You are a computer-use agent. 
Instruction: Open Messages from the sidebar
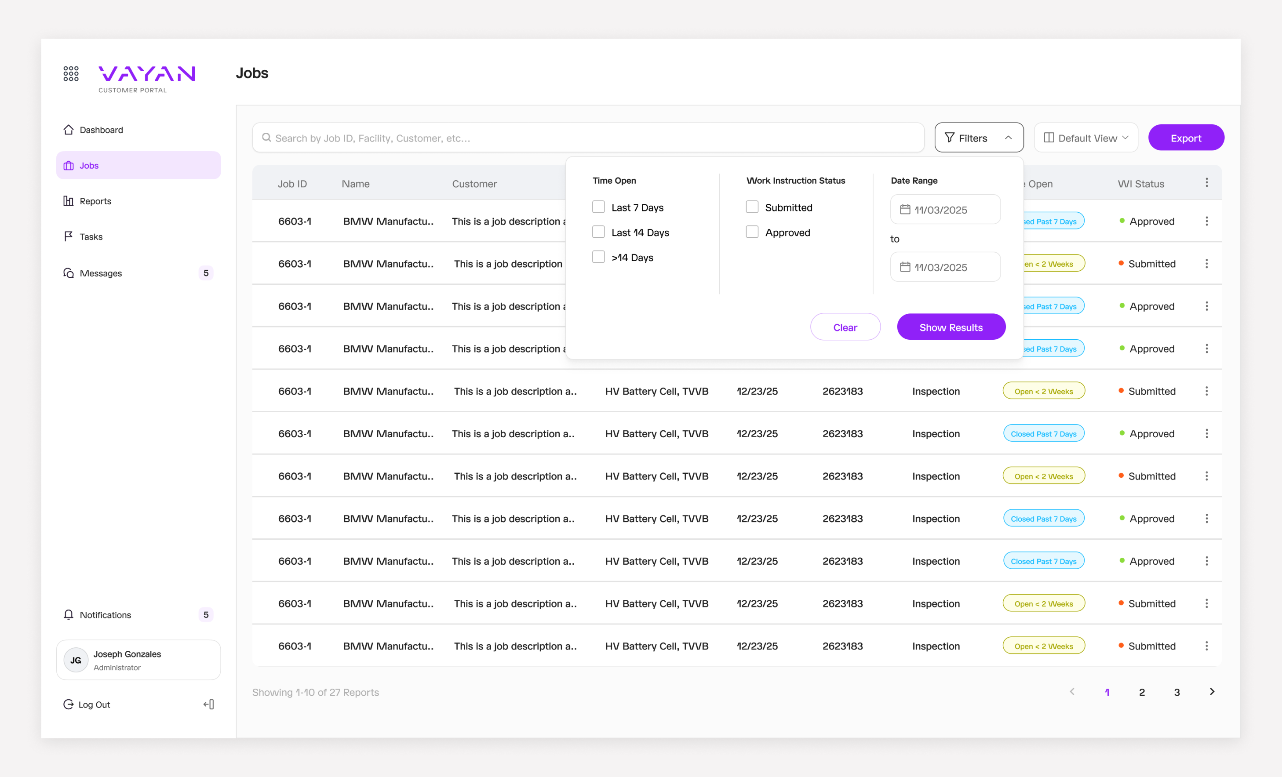(x=100, y=273)
